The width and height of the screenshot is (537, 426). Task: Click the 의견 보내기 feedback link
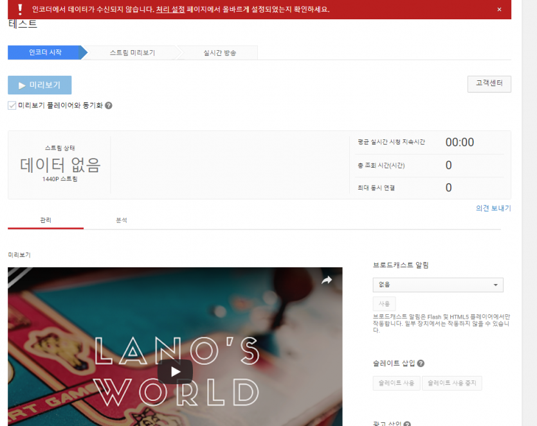point(493,208)
